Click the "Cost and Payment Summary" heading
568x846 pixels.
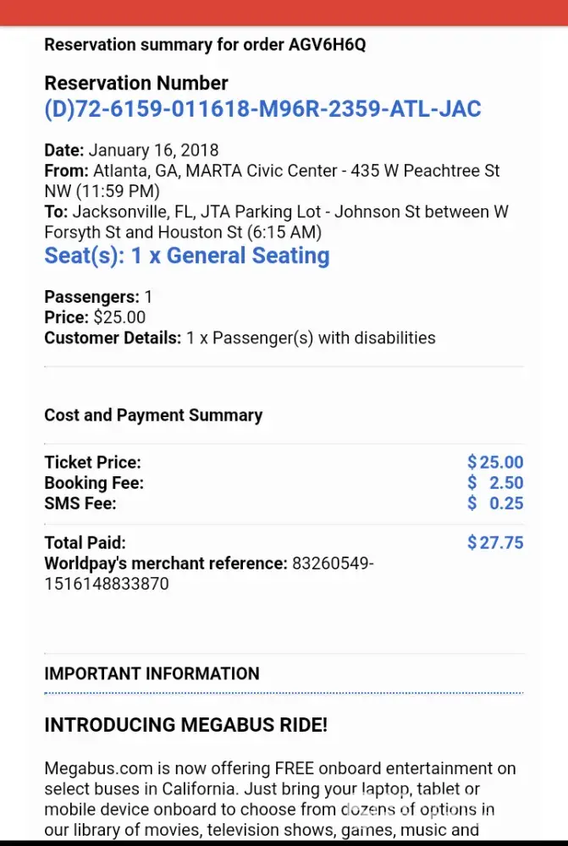pyautogui.click(x=153, y=415)
